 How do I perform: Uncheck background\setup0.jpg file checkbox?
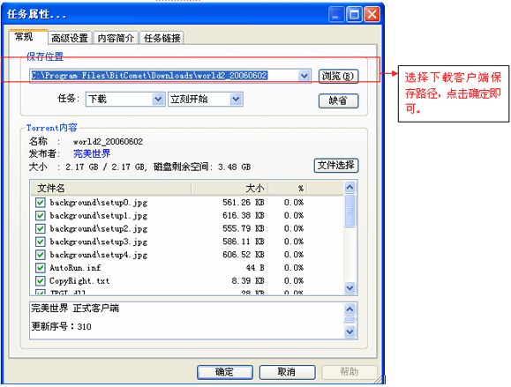pos(40,203)
